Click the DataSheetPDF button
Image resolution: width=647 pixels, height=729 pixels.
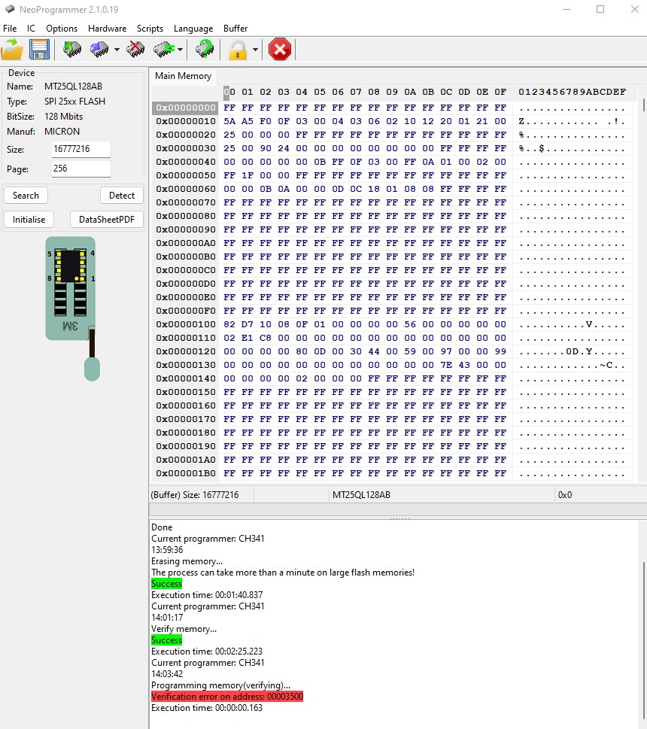[106, 220]
